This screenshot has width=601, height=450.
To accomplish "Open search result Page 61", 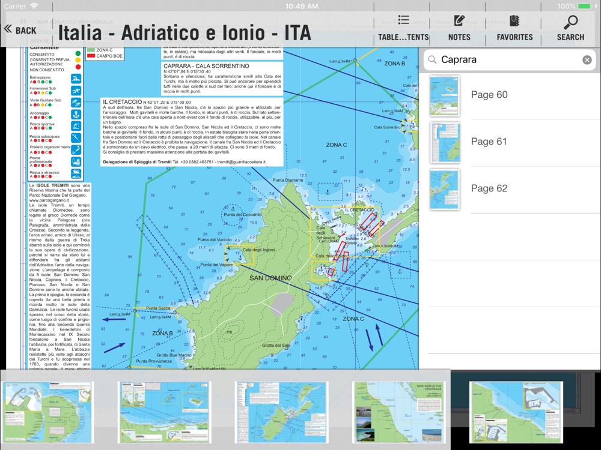I will [x=489, y=142].
